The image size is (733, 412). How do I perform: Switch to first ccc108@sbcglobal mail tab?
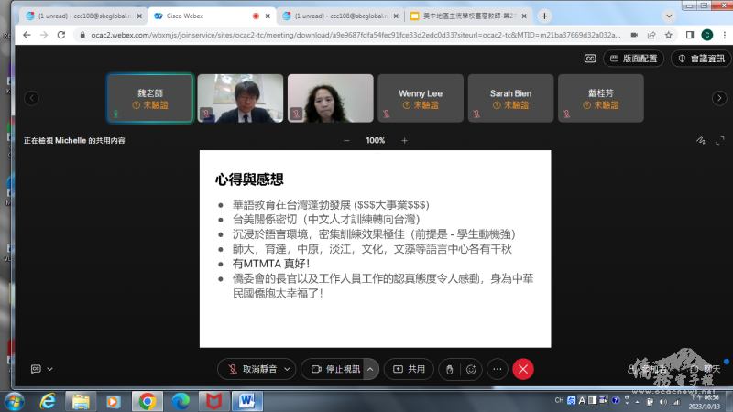[x=84, y=16]
